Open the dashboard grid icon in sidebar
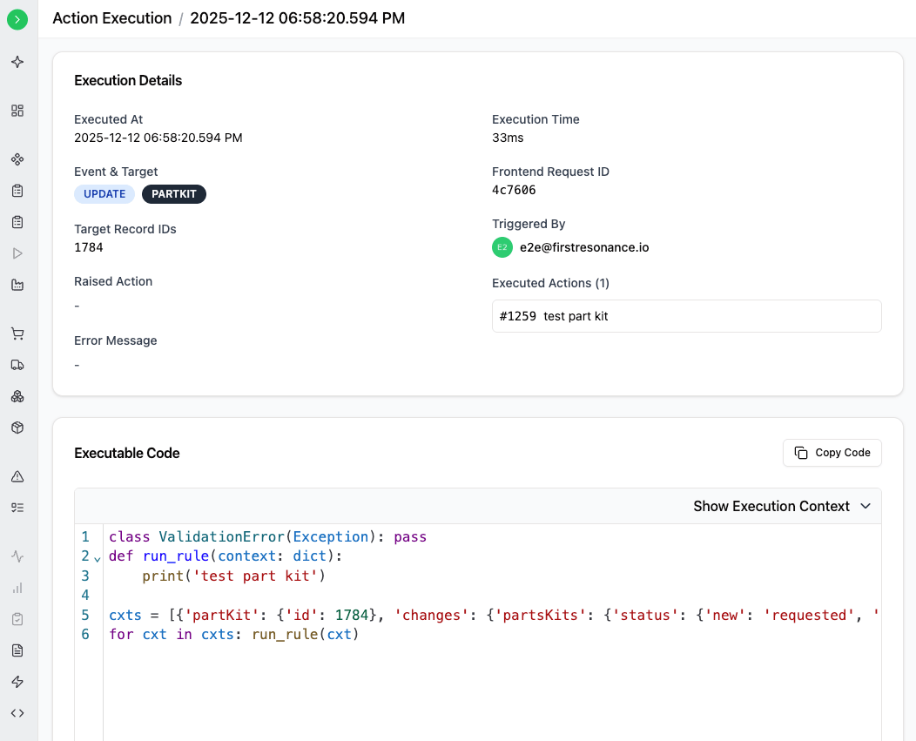The height and width of the screenshot is (741, 916). point(17,111)
